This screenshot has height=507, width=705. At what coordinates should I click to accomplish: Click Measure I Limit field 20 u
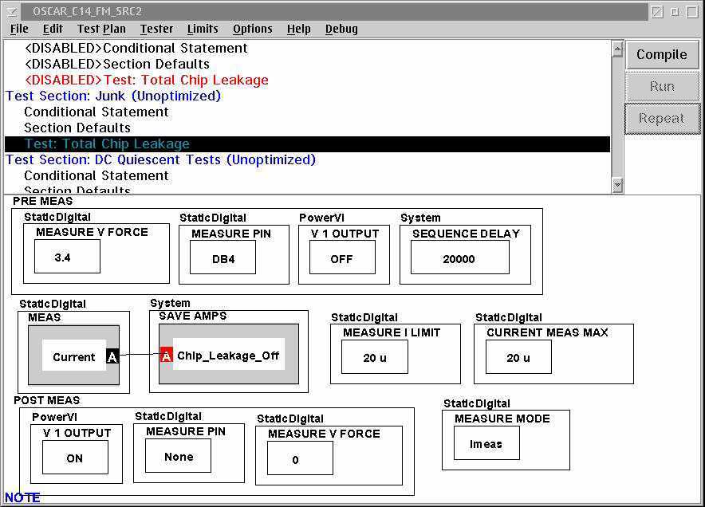pos(375,357)
